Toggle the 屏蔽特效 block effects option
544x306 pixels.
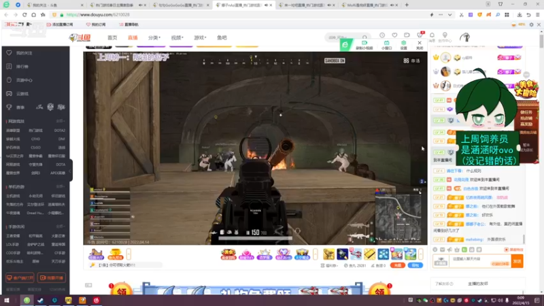(x=514, y=250)
